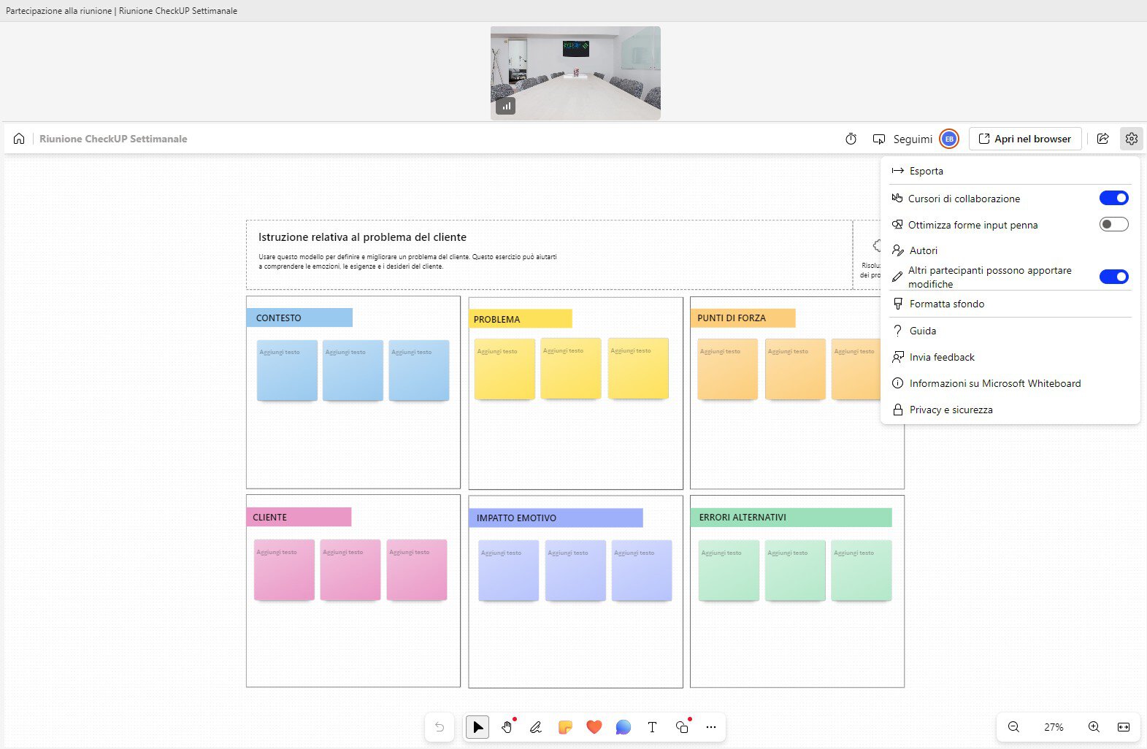
Task: Activate the hand pan tool
Action: pyautogui.click(x=507, y=727)
